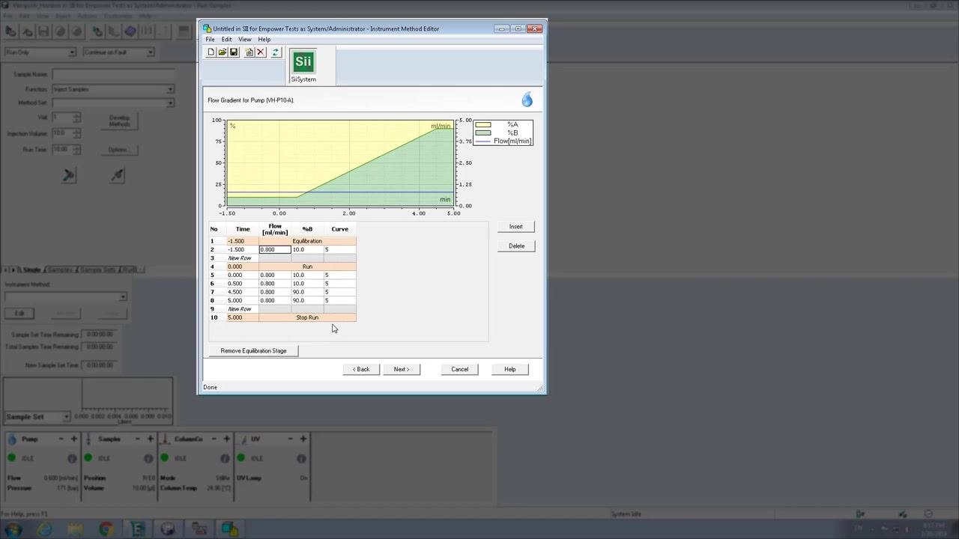The image size is (959, 539).
Task: Switch to the Single tab in Run Samples
Action: [x=31, y=269]
